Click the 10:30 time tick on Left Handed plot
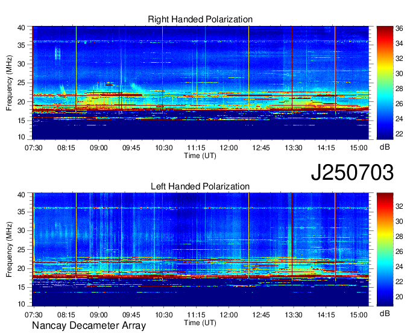Image resolution: width=410 pixels, height=333 pixels. tap(164, 315)
